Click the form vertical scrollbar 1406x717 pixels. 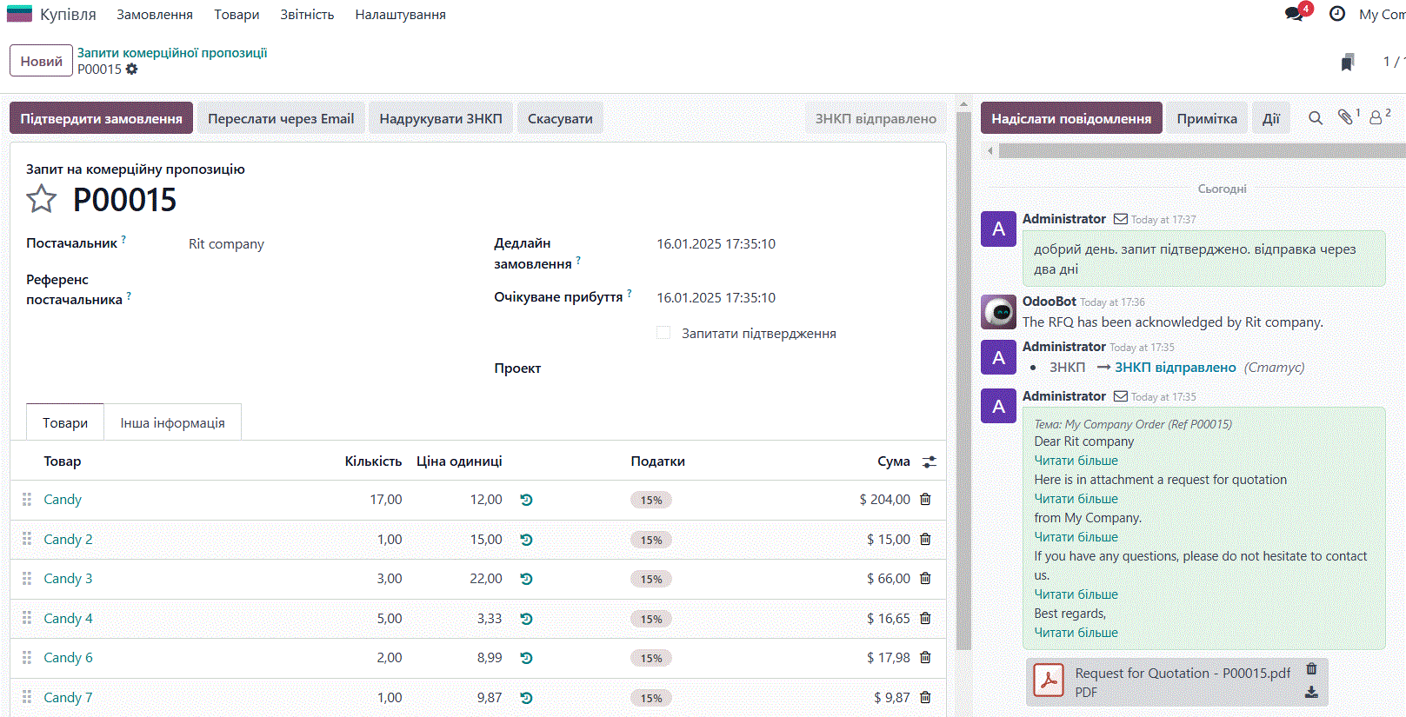tap(963, 381)
